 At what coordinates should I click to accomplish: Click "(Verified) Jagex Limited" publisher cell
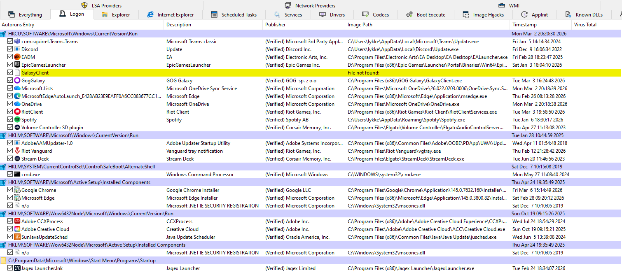pyautogui.click(x=290, y=268)
